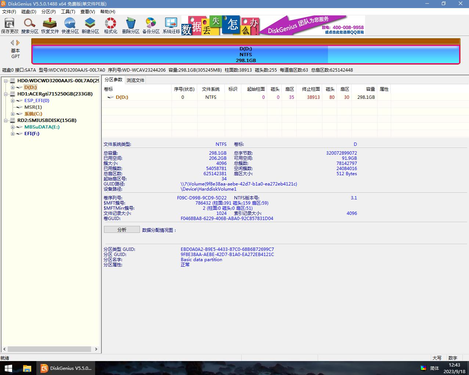The height and width of the screenshot is (375, 469).
Task: Launch System Migration (系统迁移) tool
Action: (x=171, y=26)
